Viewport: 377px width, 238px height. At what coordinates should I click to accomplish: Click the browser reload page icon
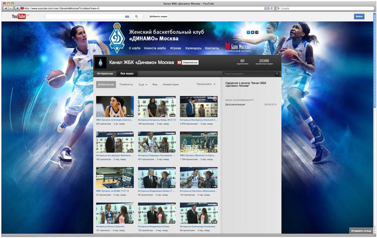click(x=272, y=8)
